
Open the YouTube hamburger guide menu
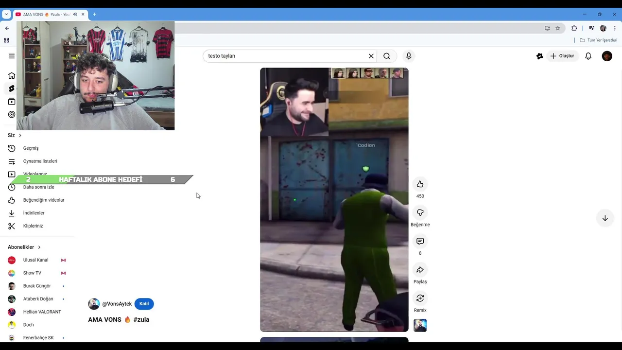click(12, 56)
